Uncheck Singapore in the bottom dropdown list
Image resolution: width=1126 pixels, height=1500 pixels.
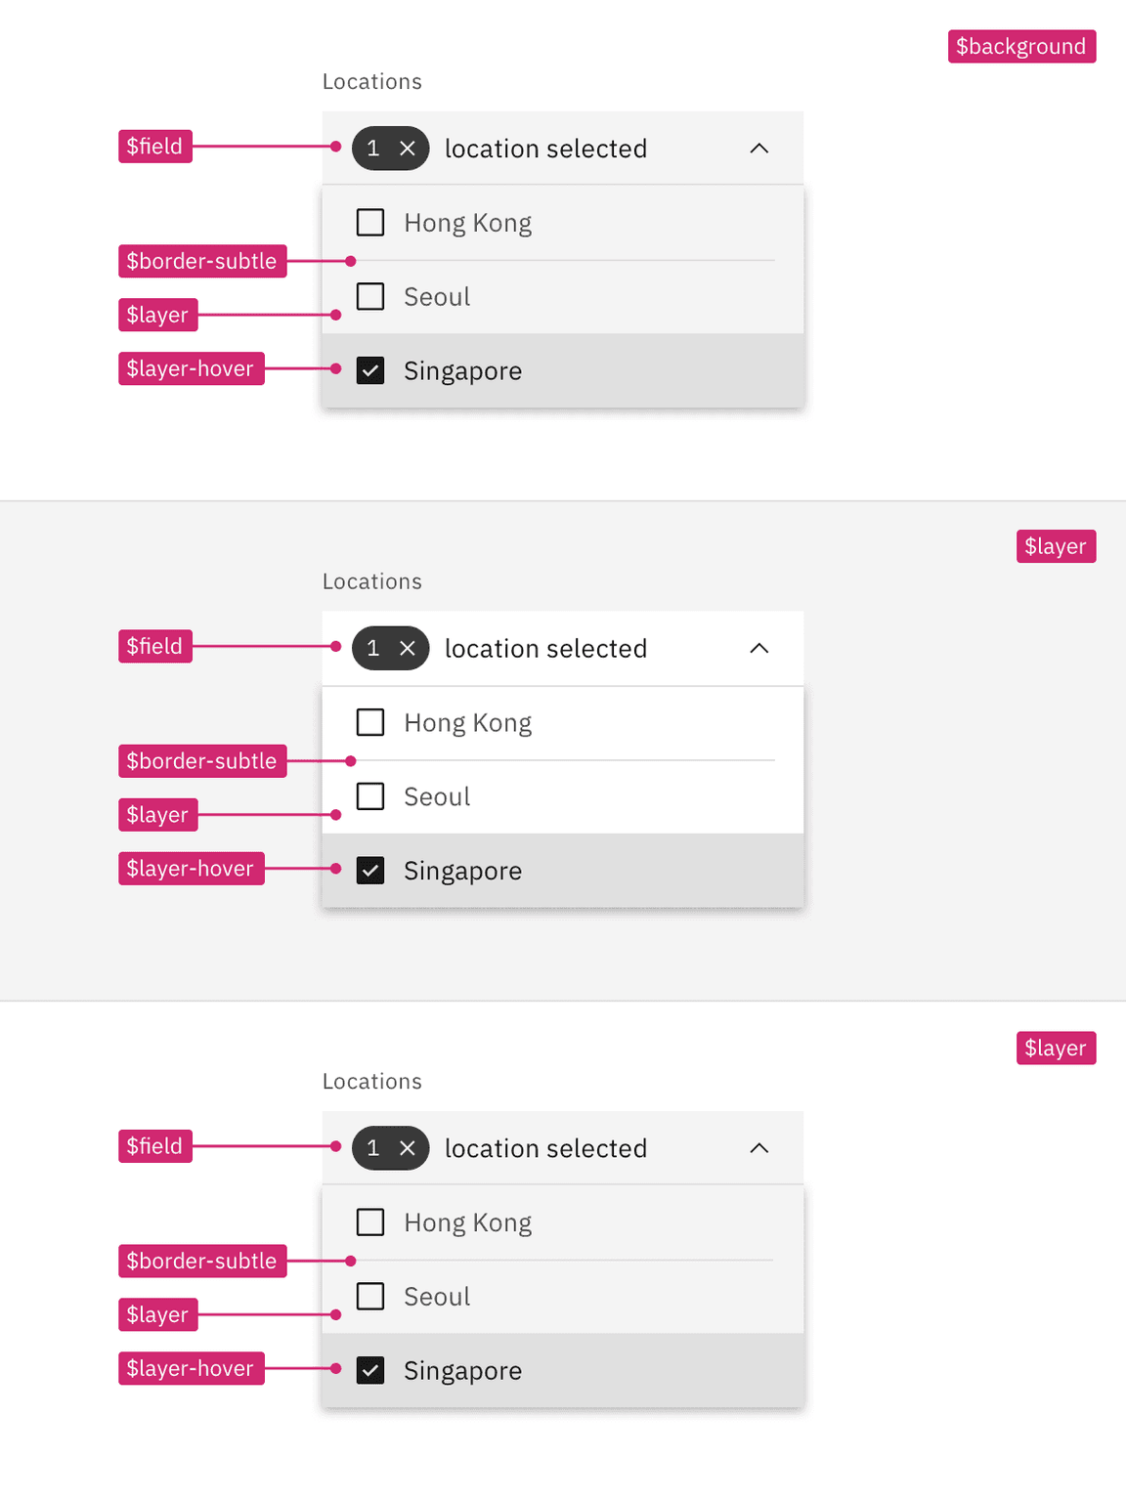(x=370, y=1370)
